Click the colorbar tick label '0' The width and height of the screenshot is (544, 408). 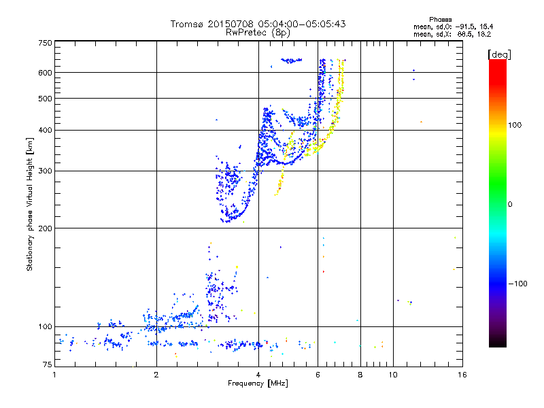coord(510,204)
